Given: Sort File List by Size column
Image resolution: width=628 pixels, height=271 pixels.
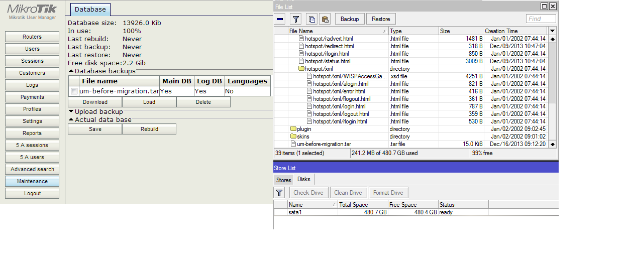Looking at the screenshot, I should (x=461, y=31).
